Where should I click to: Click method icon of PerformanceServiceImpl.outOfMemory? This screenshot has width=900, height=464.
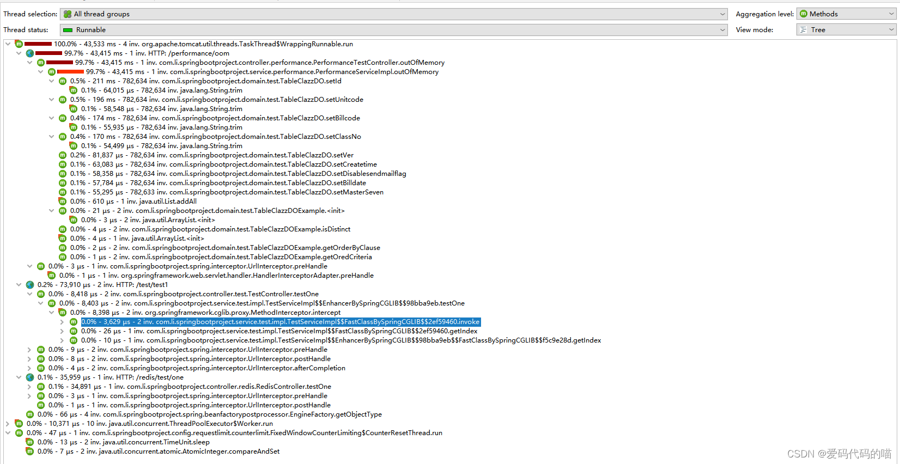[x=52, y=72]
